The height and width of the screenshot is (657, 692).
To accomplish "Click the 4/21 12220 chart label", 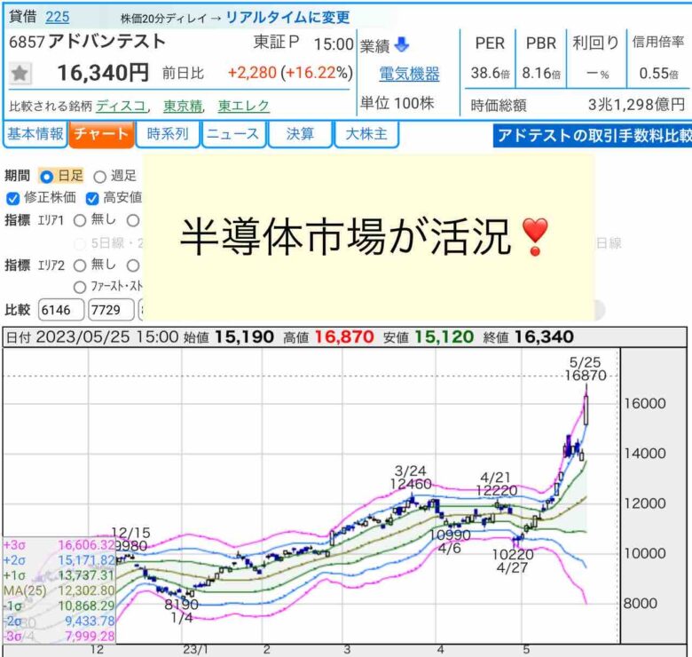I will [496, 484].
